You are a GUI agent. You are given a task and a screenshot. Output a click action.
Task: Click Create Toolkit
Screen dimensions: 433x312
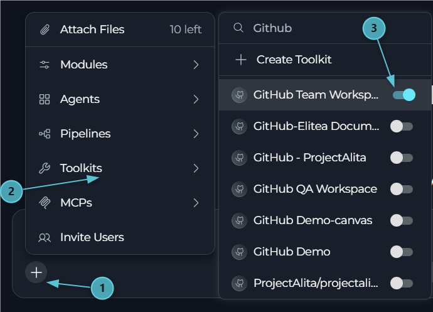(x=325, y=60)
